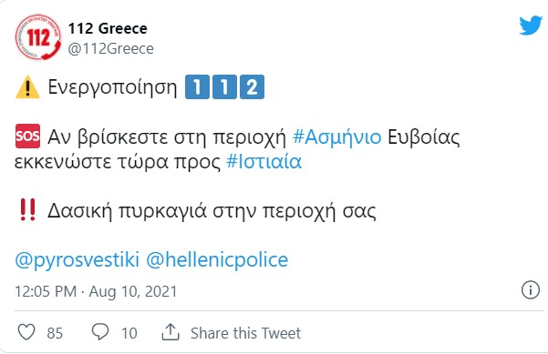
Task: Open the @112Greece handle link
Action: tap(111, 49)
